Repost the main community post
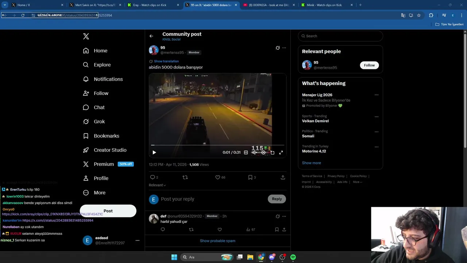The height and width of the screenshot is (263, 467). [185, 177]
